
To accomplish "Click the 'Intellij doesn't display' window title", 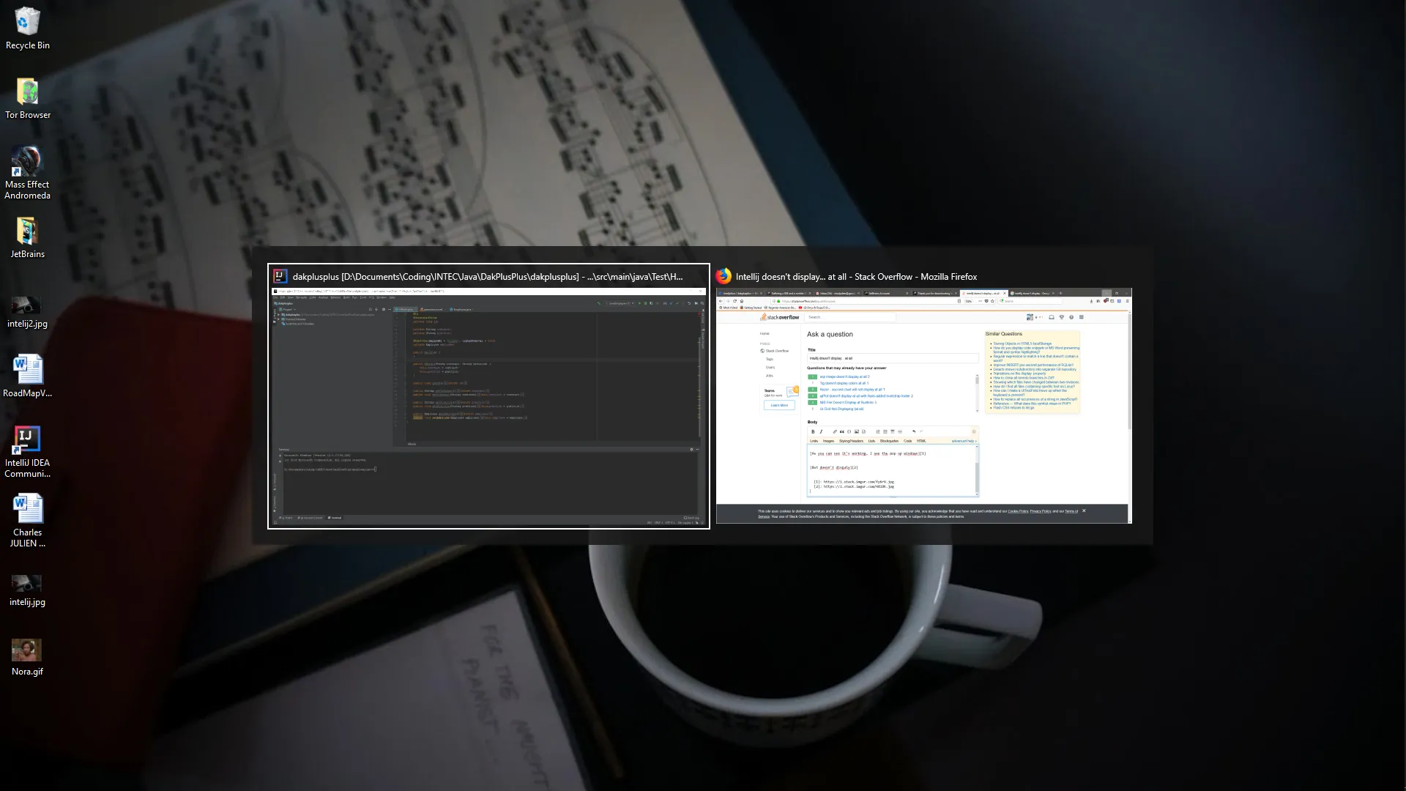I will pyautogui.click(x=855, y=277).
